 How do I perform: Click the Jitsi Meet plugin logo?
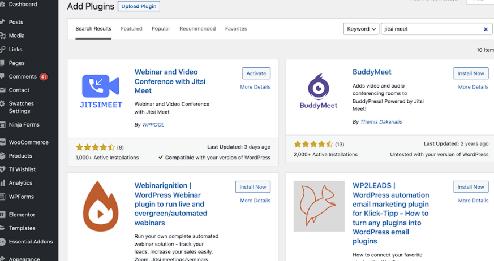[101, 92]
